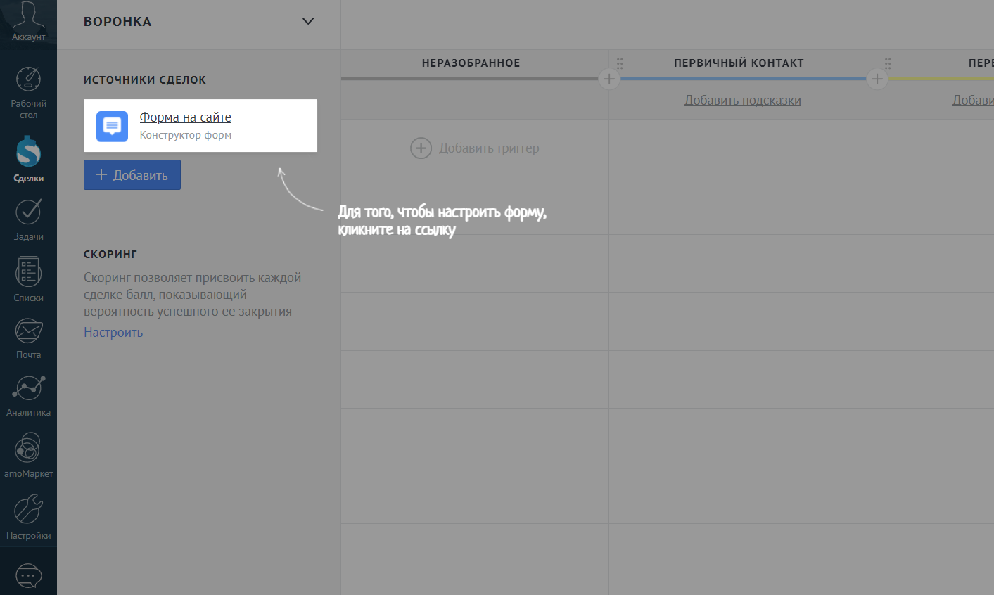
Task: Open the Настройки wrench icon
Action: [x=28, y=509]
